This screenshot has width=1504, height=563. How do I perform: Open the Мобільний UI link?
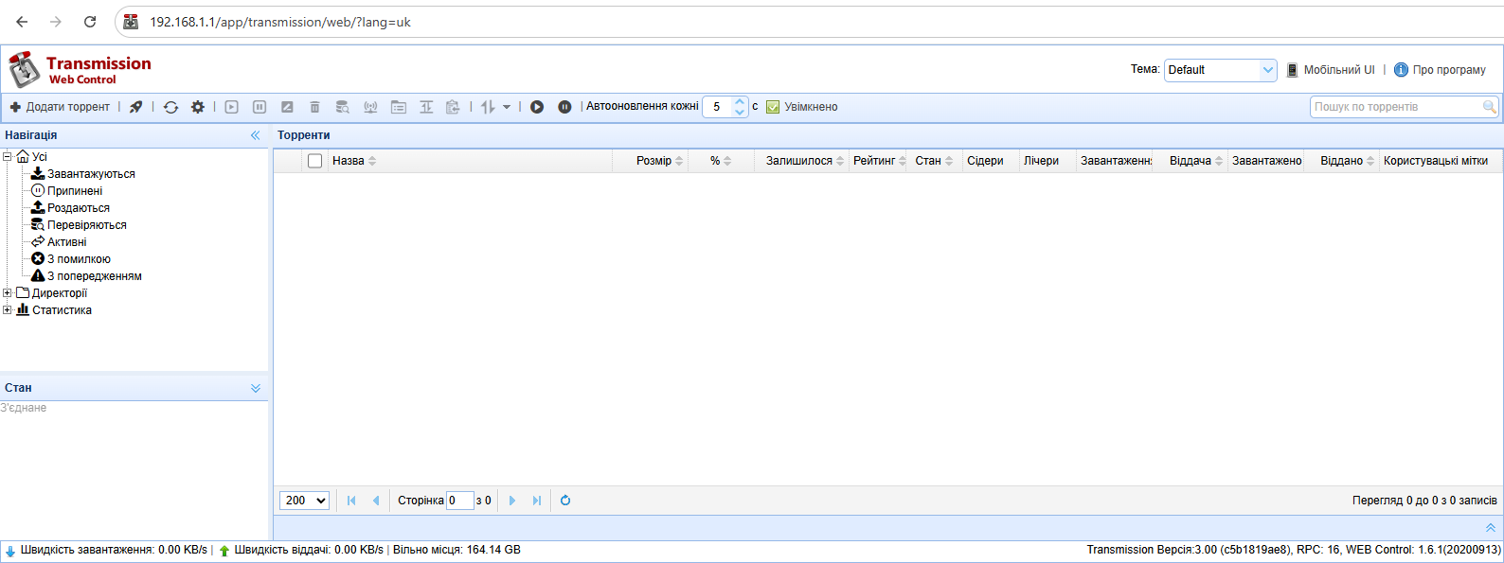1339,70
